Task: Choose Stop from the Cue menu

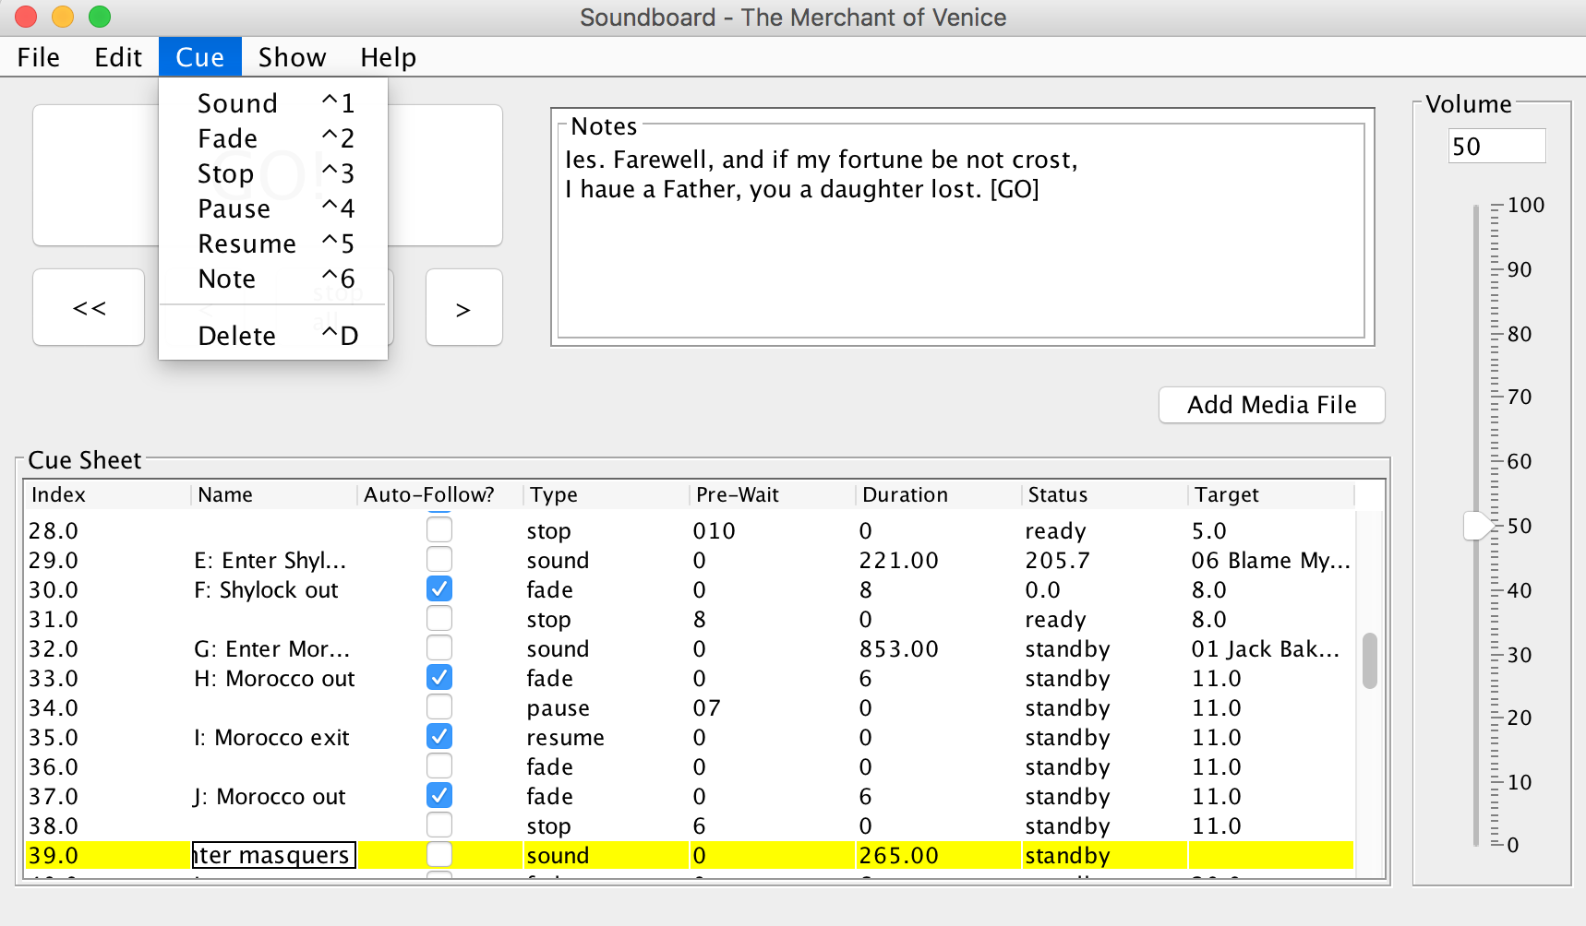Action: [273, 173]
